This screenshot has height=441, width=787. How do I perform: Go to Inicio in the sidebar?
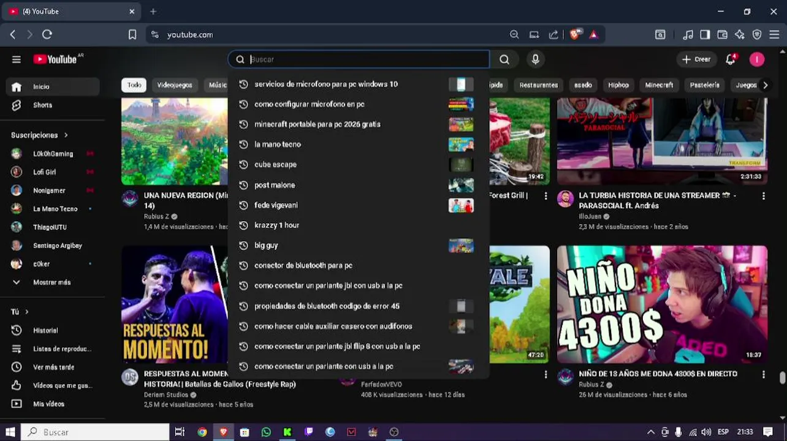coord(53,87)
